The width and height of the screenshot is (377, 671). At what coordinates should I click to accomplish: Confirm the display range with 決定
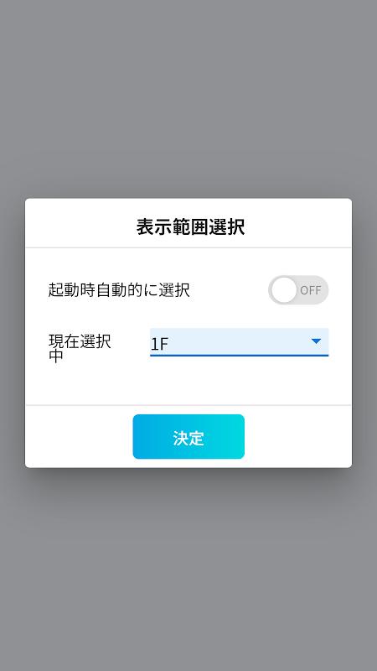[188, 436]
